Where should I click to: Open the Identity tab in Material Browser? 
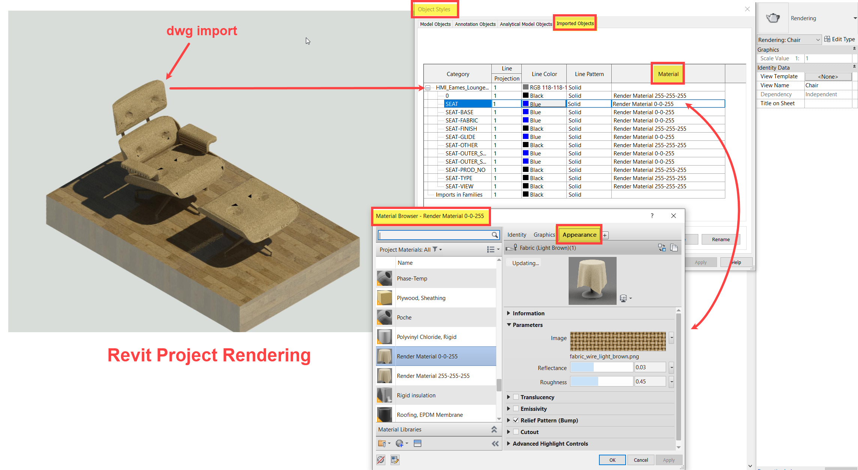tap(517, 234)
